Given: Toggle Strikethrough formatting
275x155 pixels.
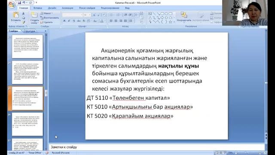Looking at the screenshot, I should (79, 21).
